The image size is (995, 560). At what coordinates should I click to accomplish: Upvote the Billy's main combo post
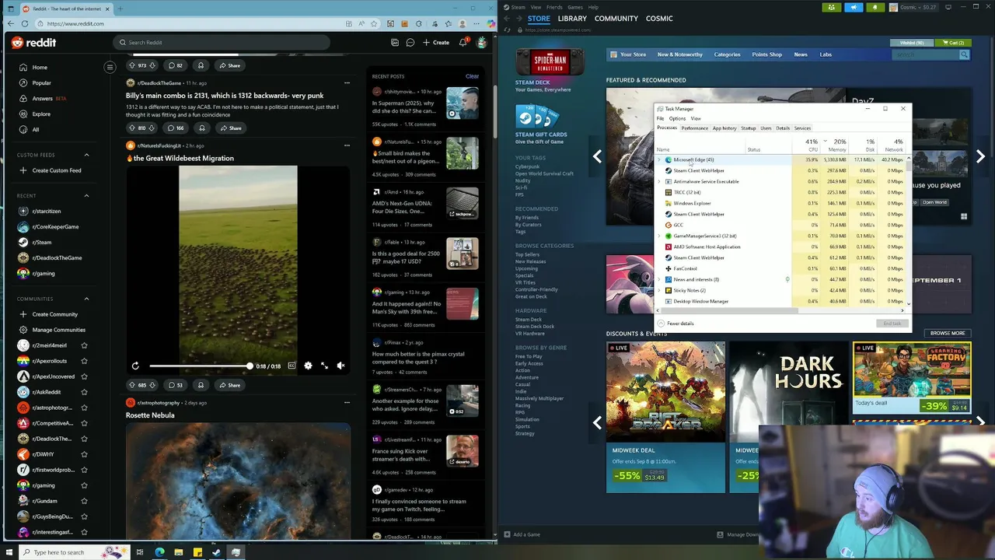click(x=131, y=128)
